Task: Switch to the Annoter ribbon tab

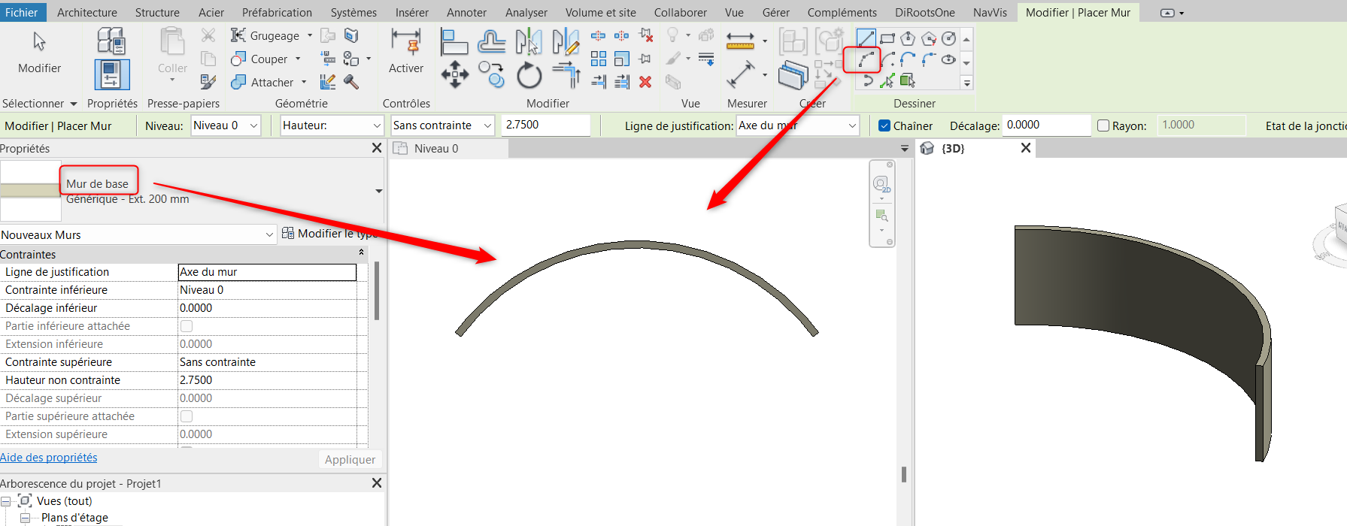Action: (466, 12)
